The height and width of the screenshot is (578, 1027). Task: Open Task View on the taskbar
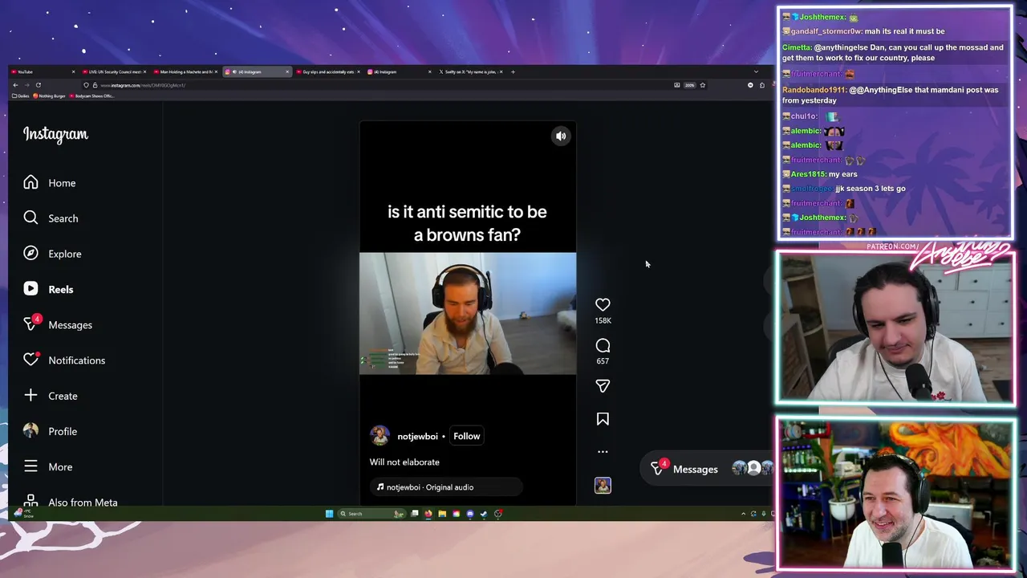(x=415, y=514)
